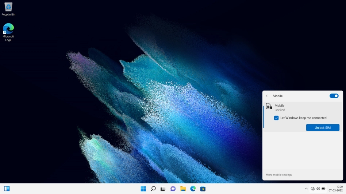Open the Windows Start menu
This screenshot has width=346, height=194.
point(143,189)
